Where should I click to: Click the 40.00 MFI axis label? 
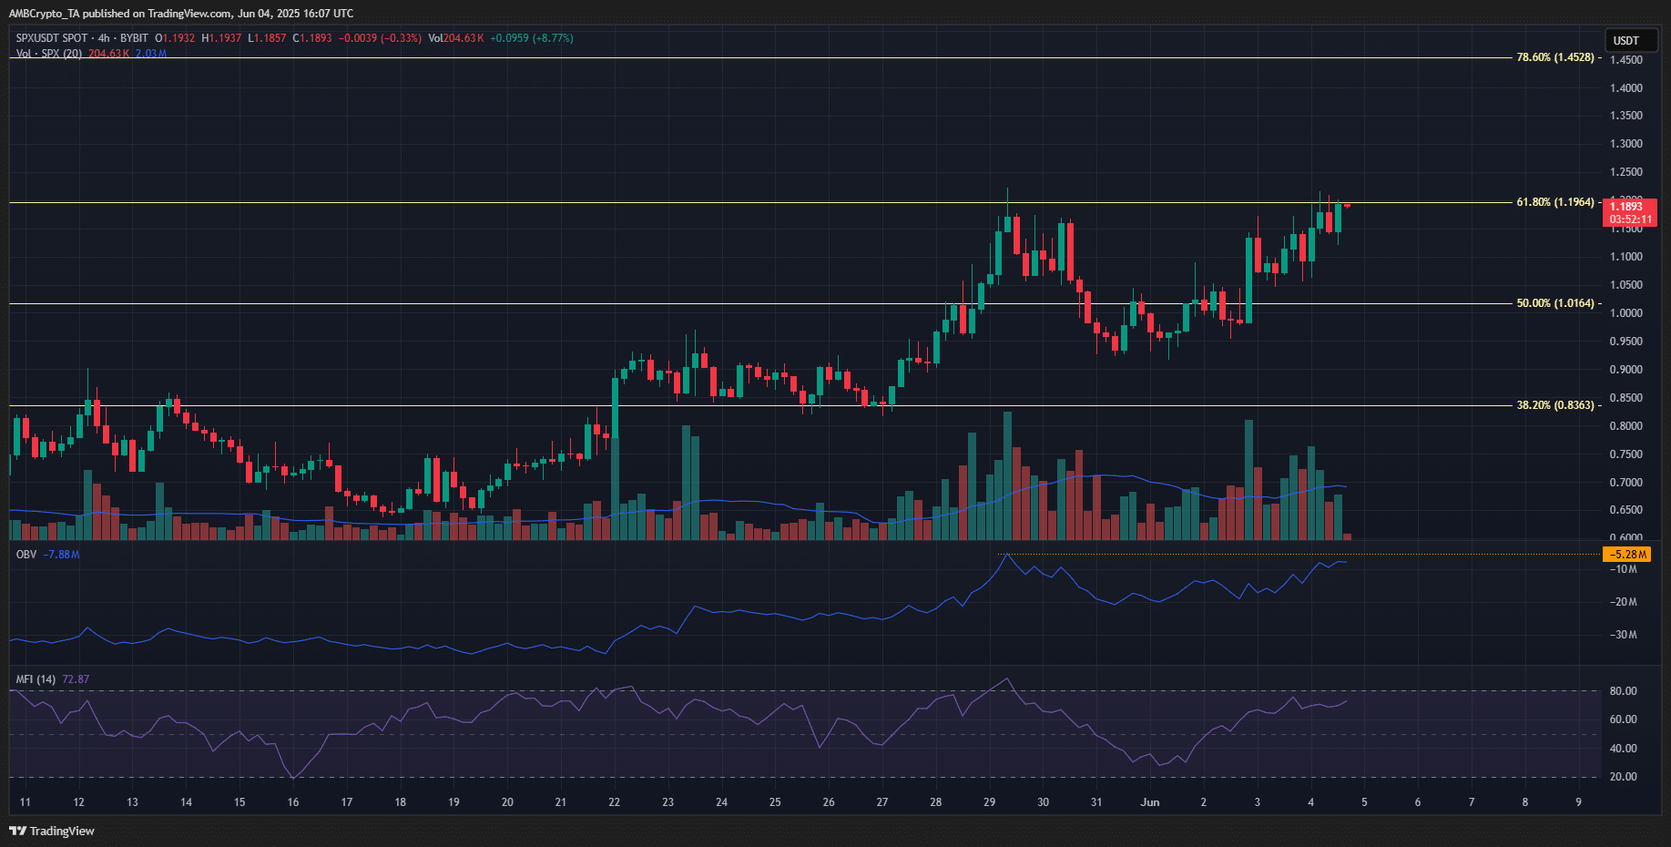click(1624, 749)
